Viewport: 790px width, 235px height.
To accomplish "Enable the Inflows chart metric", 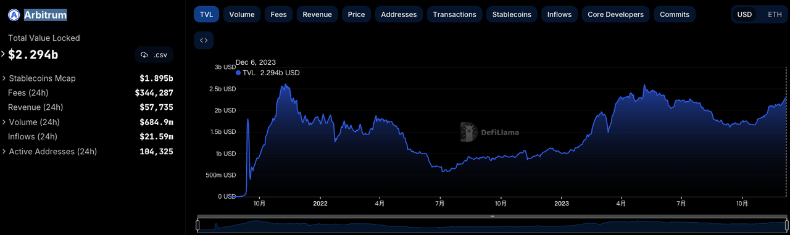I will [x=559, y=14].
